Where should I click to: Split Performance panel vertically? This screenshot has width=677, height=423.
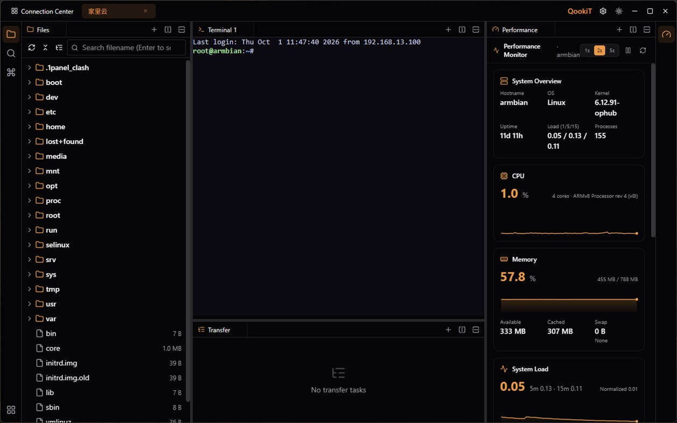point(633,30)
